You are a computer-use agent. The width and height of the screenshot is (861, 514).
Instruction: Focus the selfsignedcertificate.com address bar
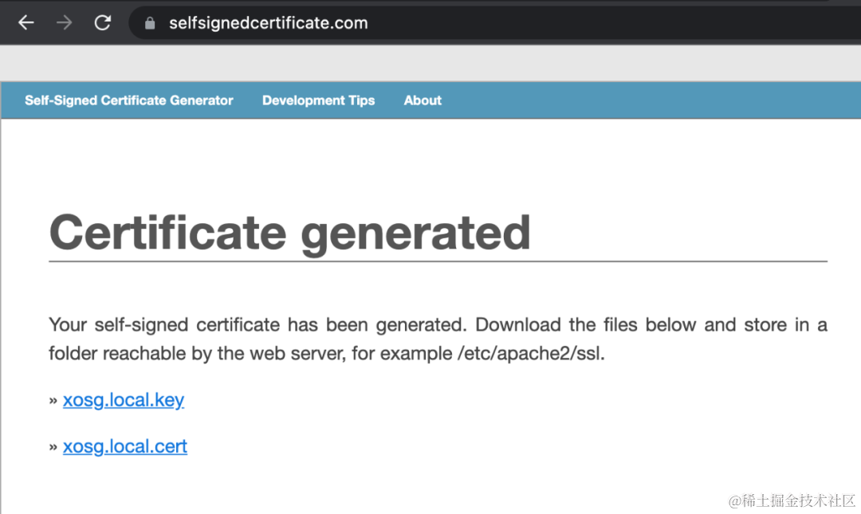point(494,23)
